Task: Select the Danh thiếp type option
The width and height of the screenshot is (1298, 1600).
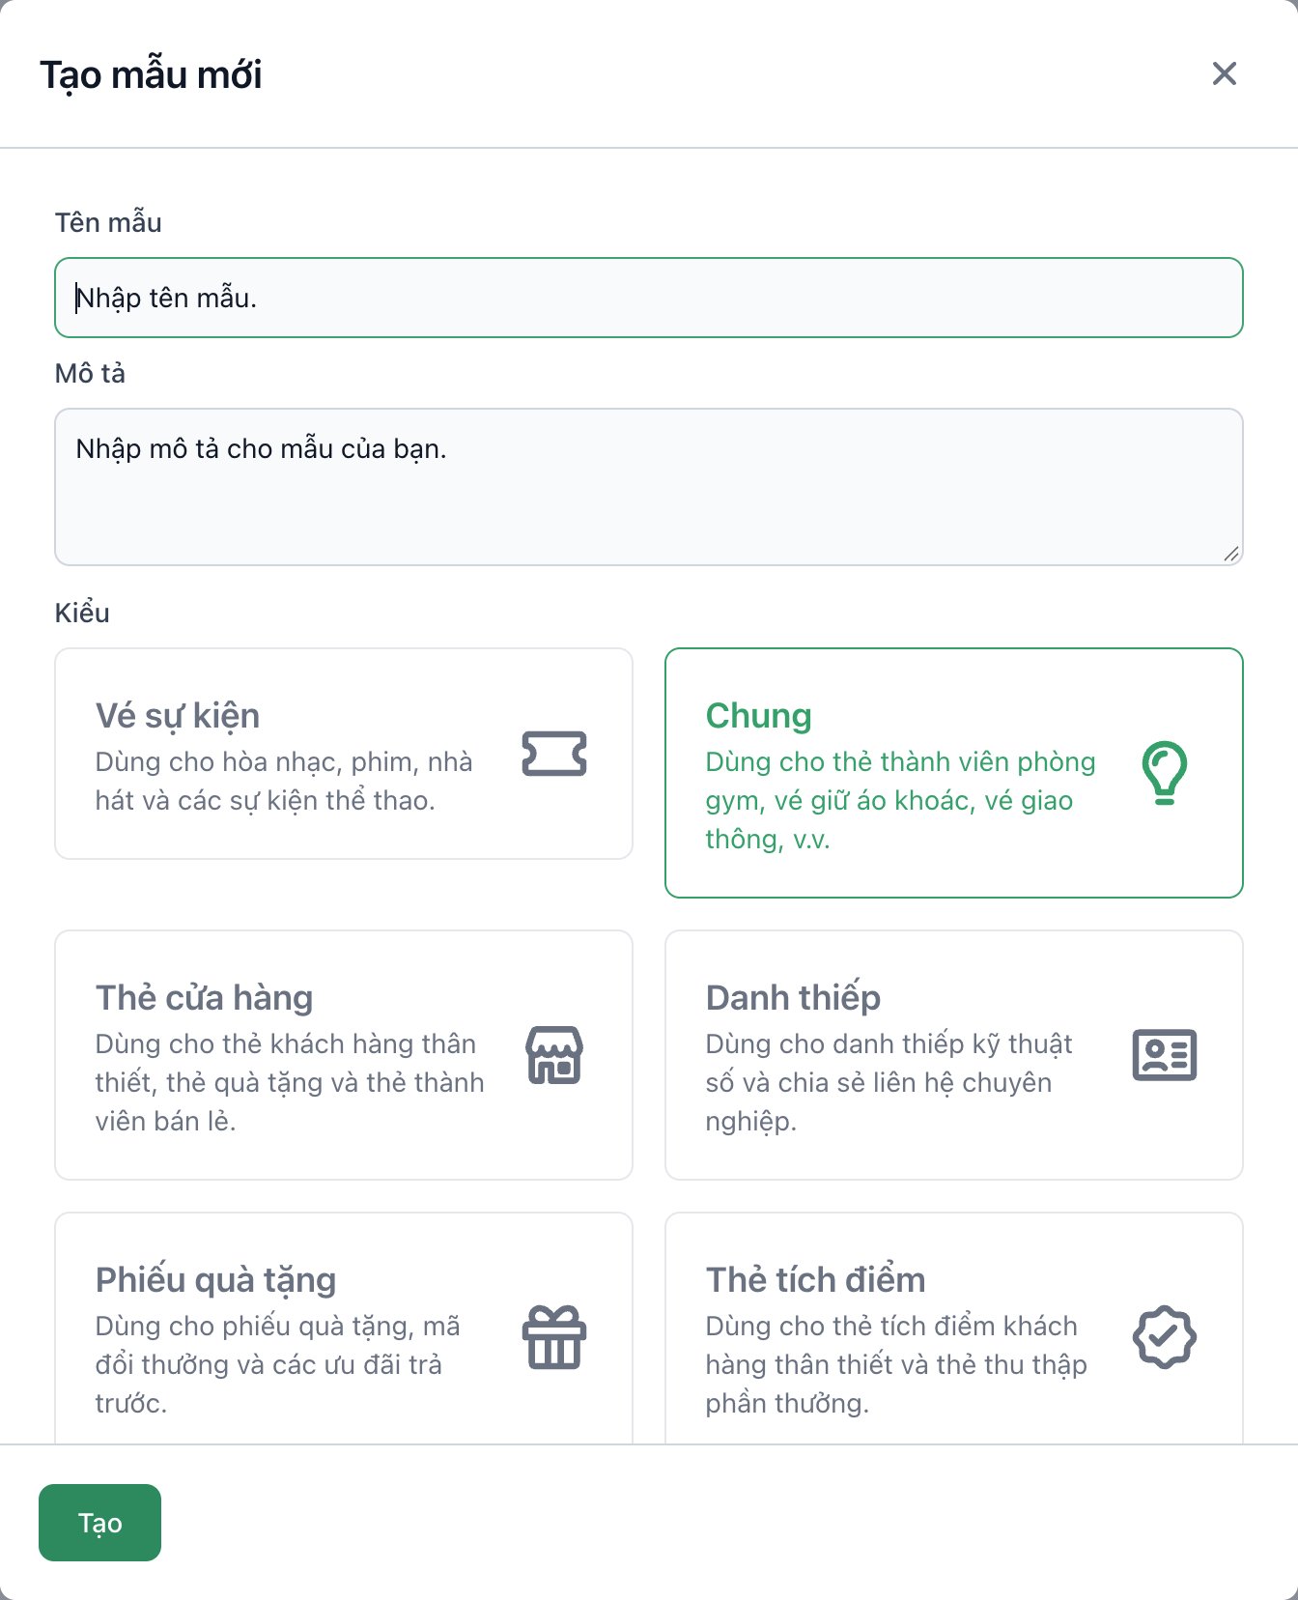Action: tap(954, 1055)
